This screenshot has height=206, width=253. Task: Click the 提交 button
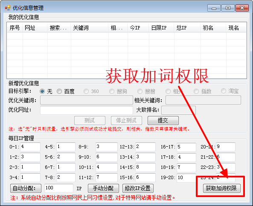point(163,120)
